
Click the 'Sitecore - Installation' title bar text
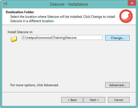pos(69,4)
